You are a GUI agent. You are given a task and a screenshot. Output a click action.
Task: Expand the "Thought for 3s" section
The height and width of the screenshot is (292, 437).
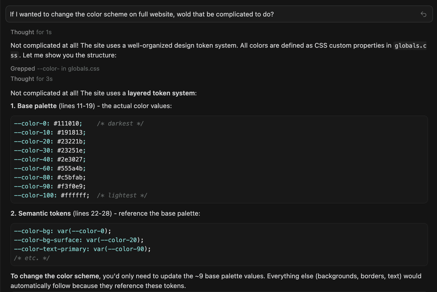[31, 79]
